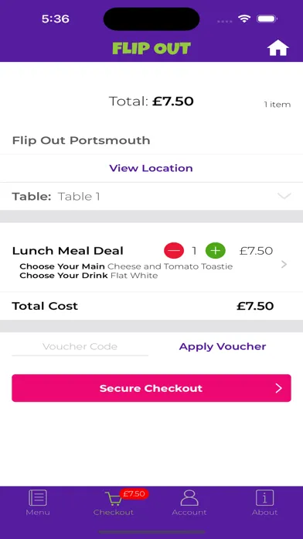Focus the Voucher Code input field
The width and height of the screenshot is (303, 539).
pyautogui.click(x=80, y=346)
